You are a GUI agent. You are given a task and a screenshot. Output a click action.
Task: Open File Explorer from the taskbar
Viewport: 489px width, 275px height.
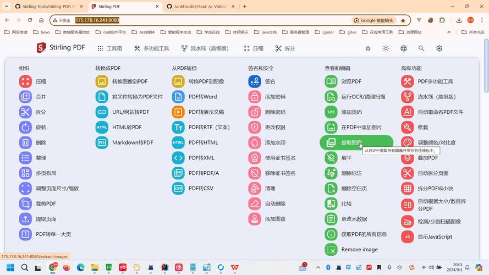click(95, 267)
